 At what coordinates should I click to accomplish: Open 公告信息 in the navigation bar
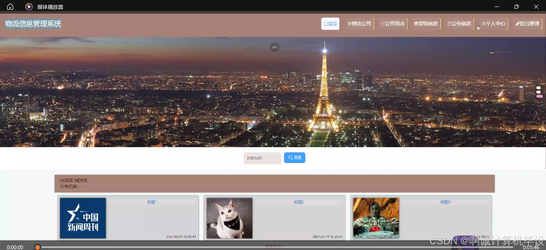pos(459,24)
